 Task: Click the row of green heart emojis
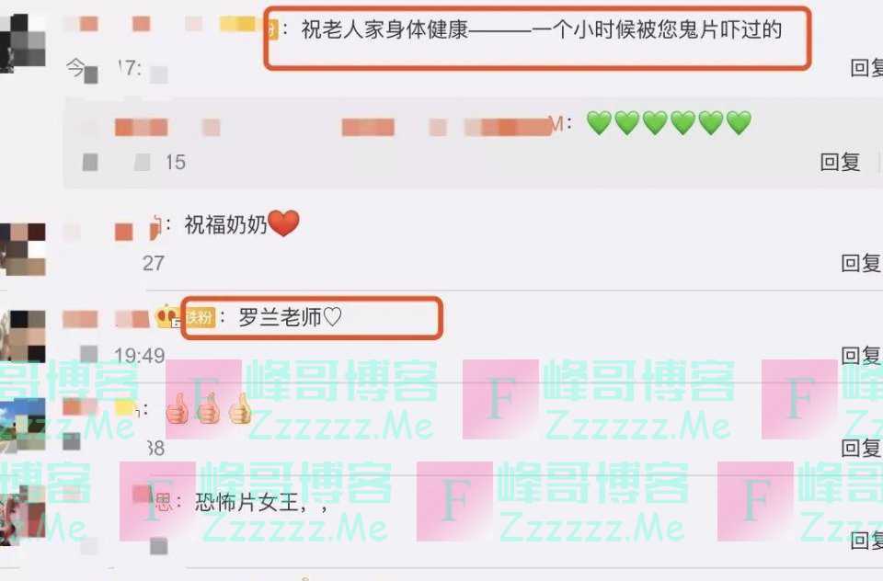[x=669, y=123]
